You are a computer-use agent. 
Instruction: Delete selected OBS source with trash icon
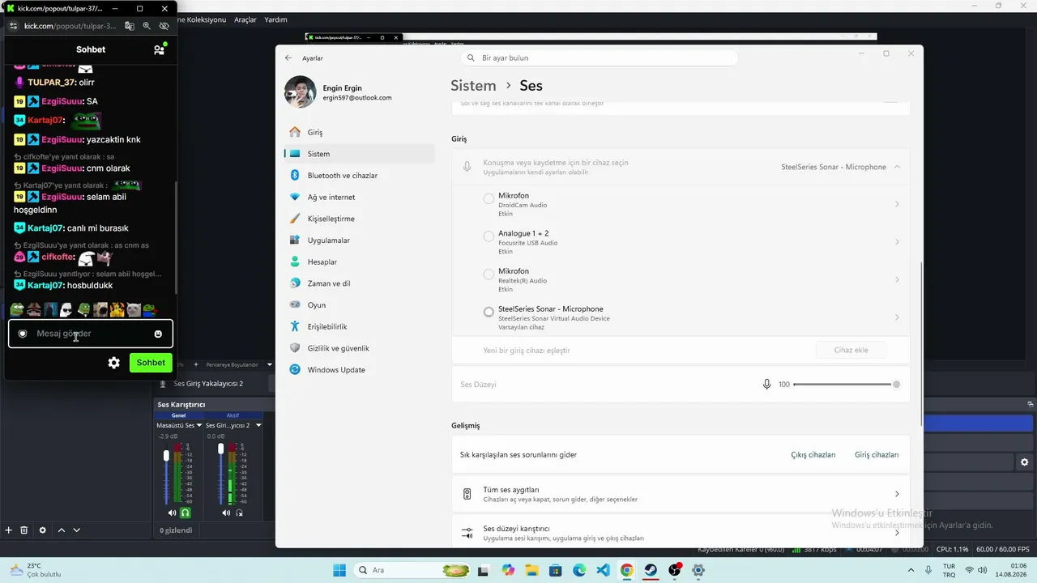(x=24, y=530)
